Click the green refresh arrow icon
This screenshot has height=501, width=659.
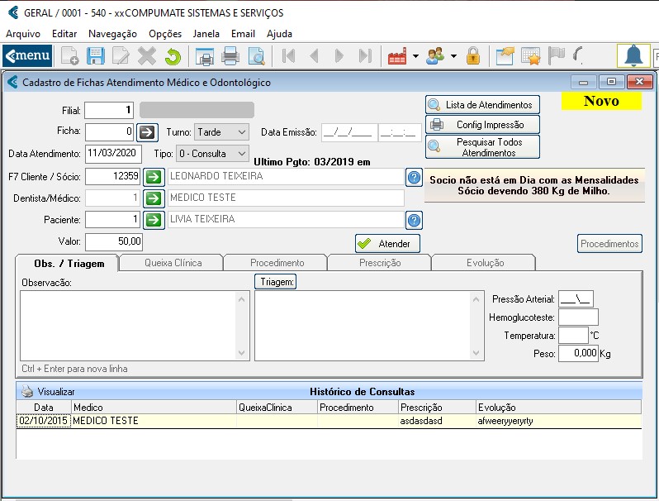173,56
